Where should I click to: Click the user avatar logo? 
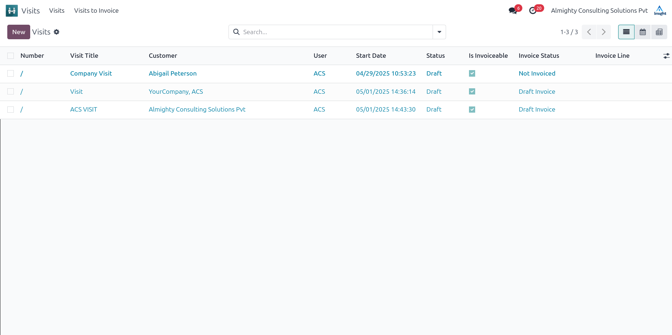click(660, 11)
